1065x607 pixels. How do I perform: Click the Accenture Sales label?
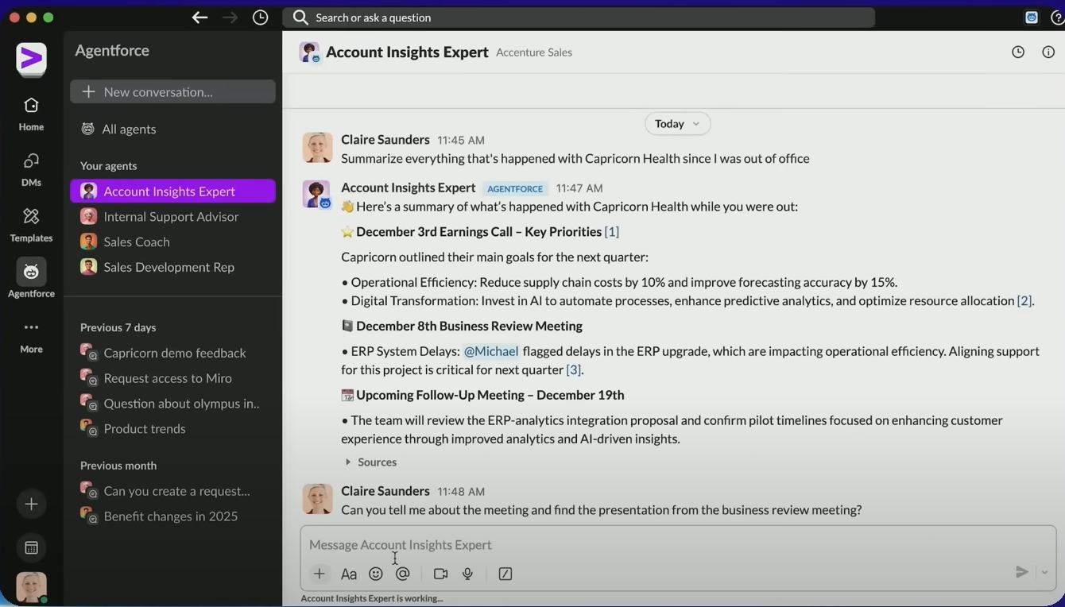point(534,52)
